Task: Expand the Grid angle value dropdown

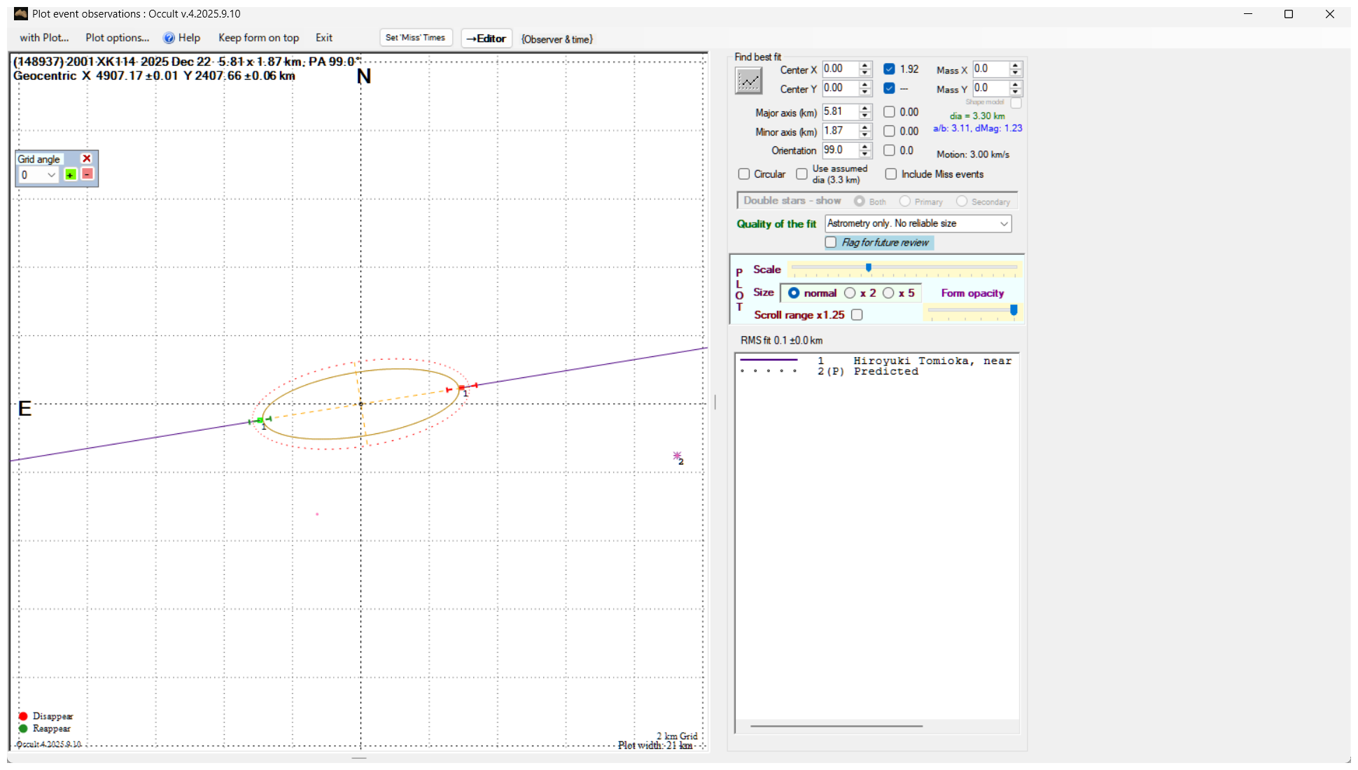Action: (50, 175)
